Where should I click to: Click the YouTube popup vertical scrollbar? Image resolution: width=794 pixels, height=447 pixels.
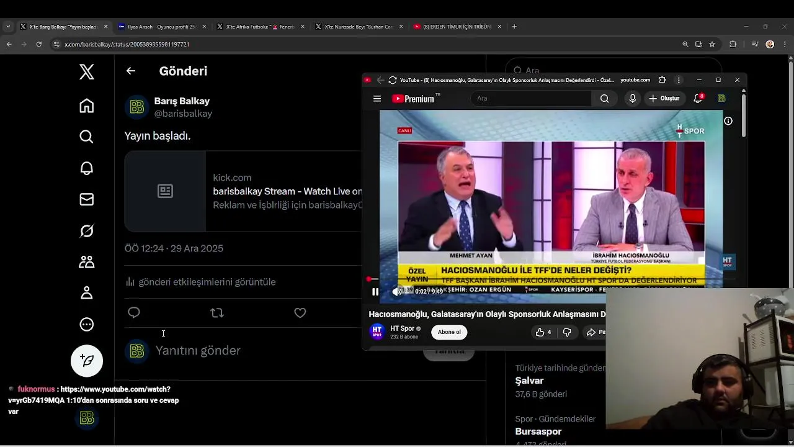743,115
